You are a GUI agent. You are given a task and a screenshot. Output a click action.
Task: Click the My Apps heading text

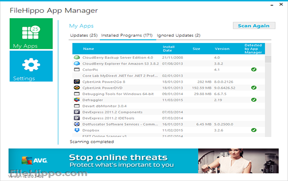click(x=81, y=26)
